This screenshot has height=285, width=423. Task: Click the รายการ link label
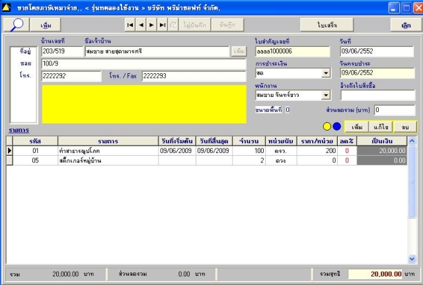(x=19, y=130)
